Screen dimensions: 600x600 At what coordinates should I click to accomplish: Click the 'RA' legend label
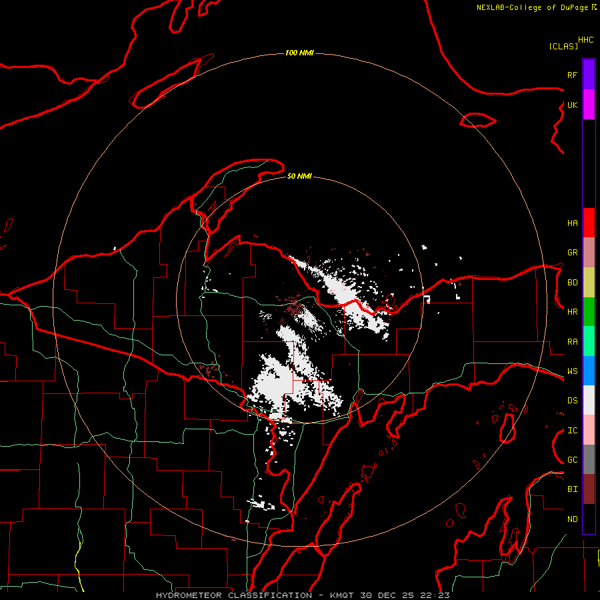pos(572,342)
